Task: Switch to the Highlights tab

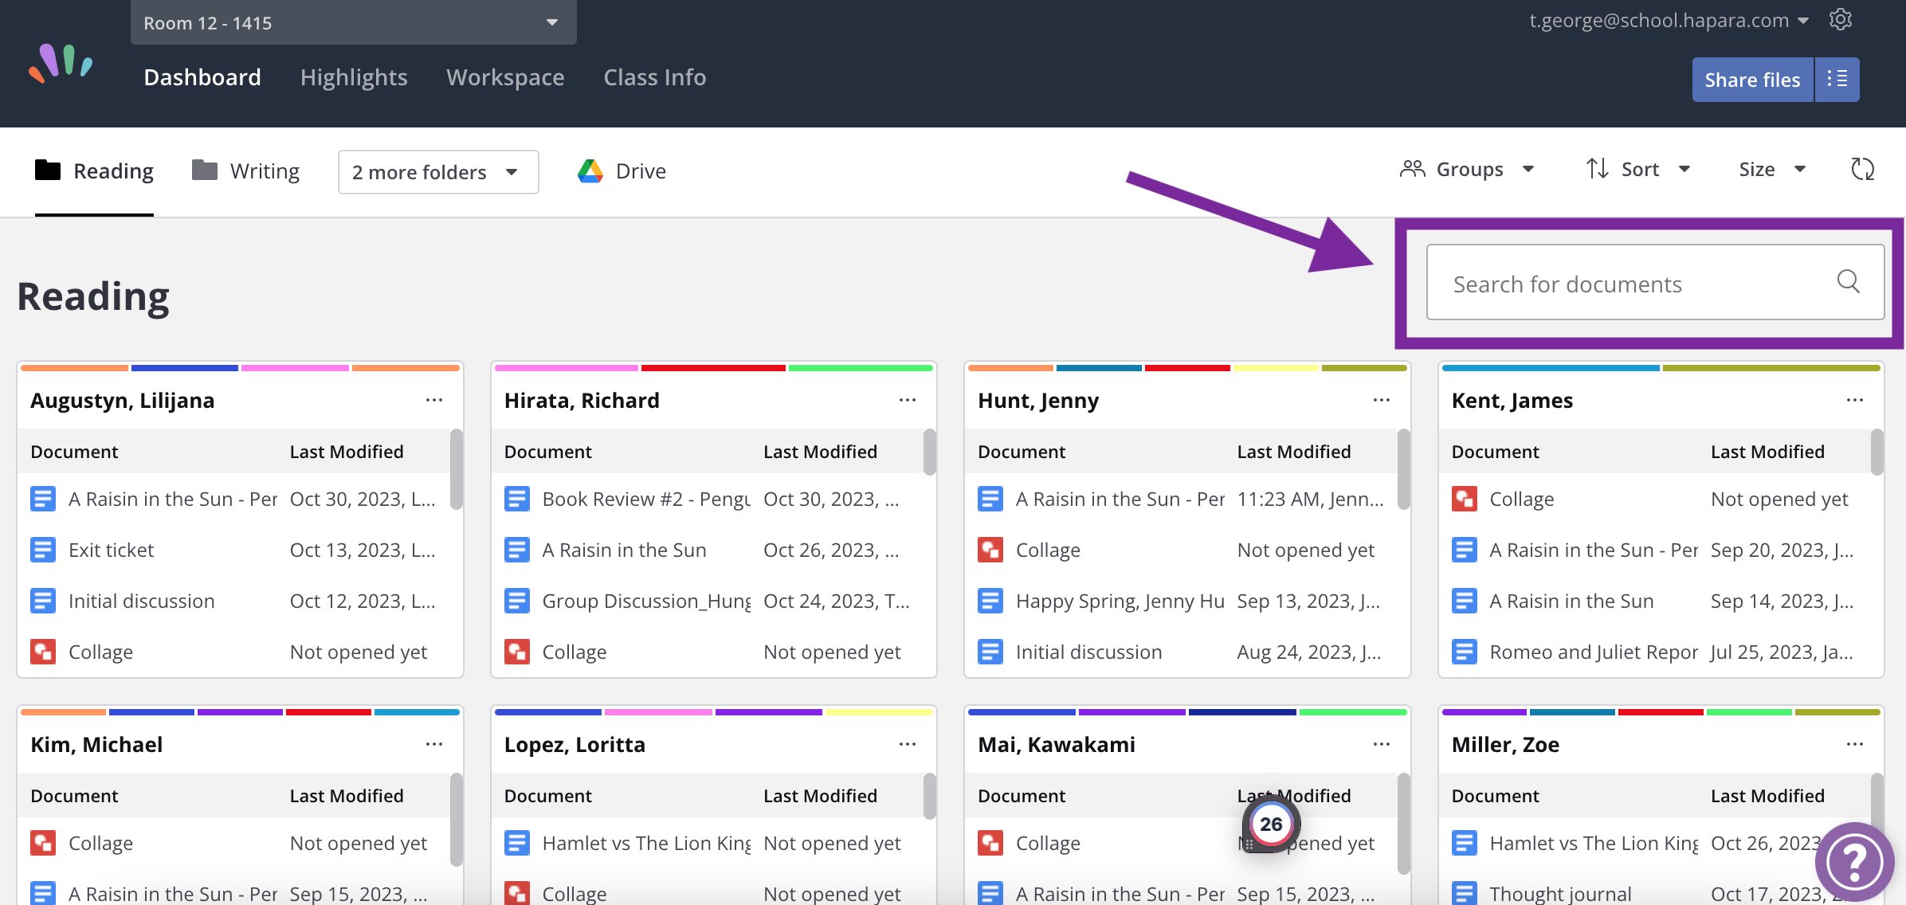Action: click(x=353, y=77)
